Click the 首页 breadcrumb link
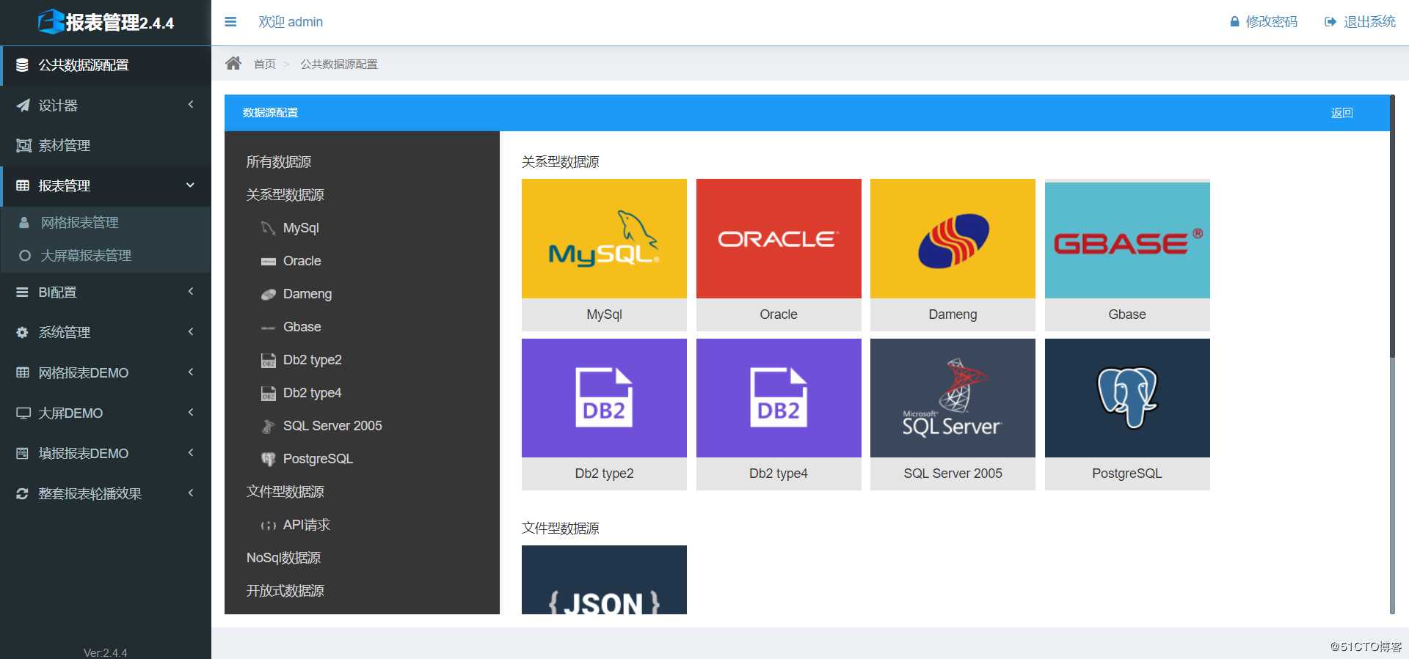 tap(265, 64)
